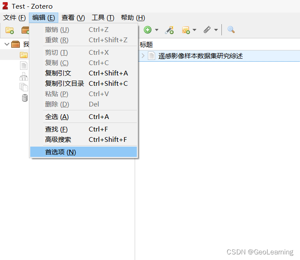Click the Advanced Search magnifier icon
The width and height of the screenshot is (300, 260).
pyautogui.click(x=231, y=30)
